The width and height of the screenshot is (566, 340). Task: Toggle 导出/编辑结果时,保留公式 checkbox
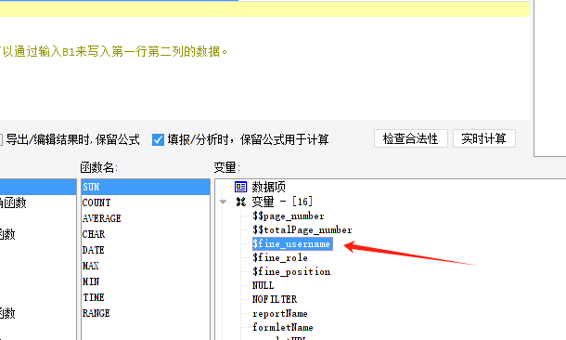tap(1, 139)
